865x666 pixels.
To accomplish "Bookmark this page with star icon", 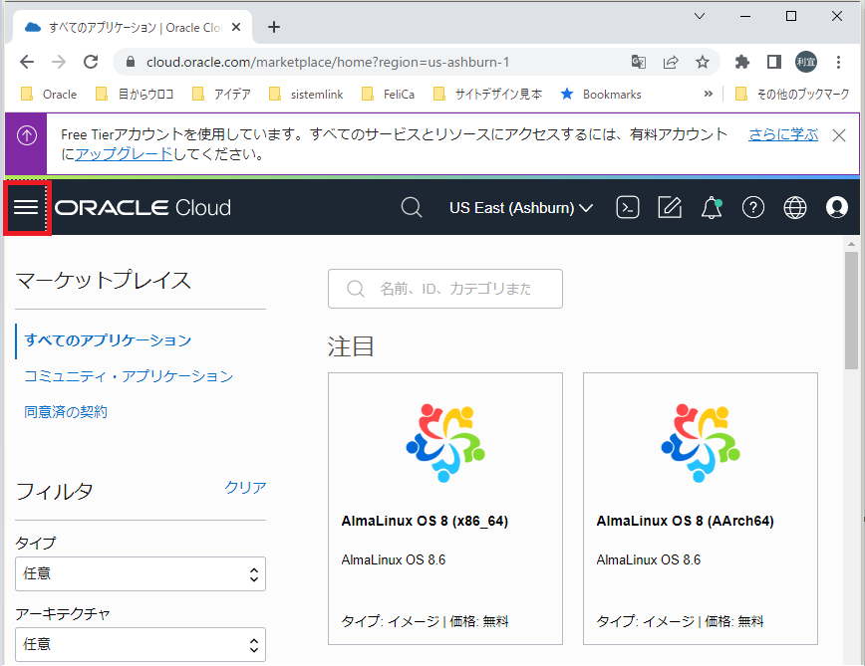I will [703, 62].
